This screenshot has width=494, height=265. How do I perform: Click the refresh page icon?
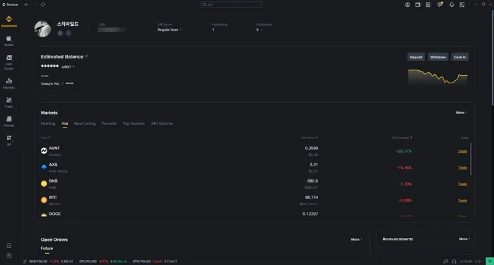pos(43,4)
